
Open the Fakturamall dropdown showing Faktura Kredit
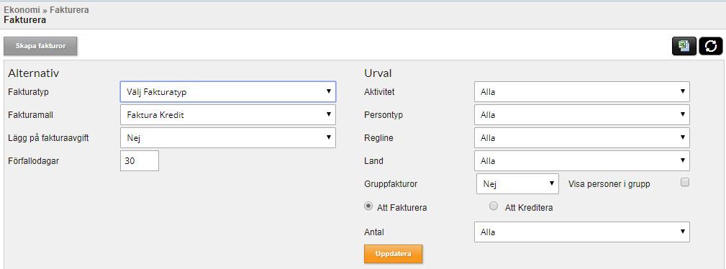[228, 115]
